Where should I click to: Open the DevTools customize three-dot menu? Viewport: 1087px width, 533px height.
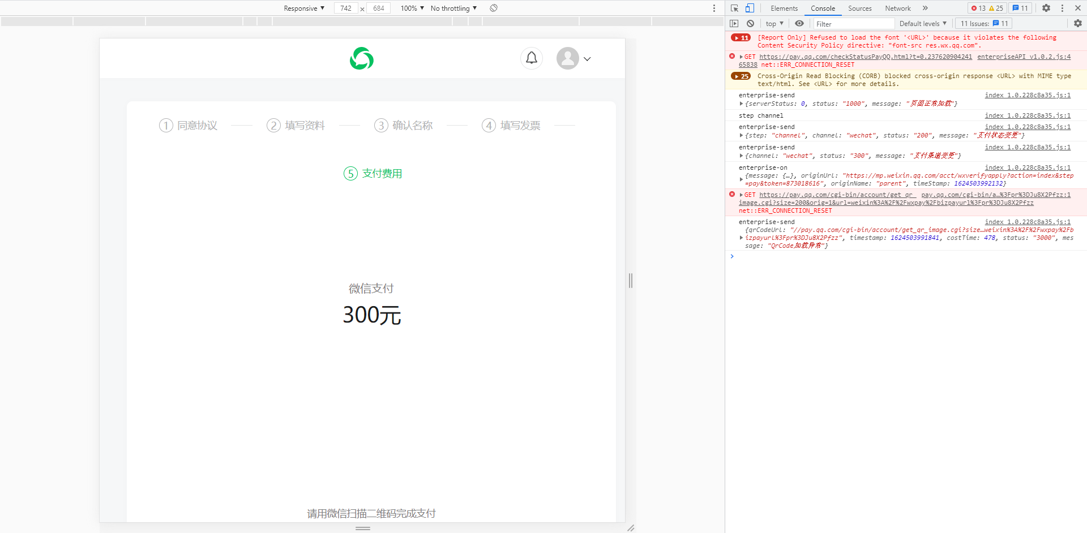1062,8
